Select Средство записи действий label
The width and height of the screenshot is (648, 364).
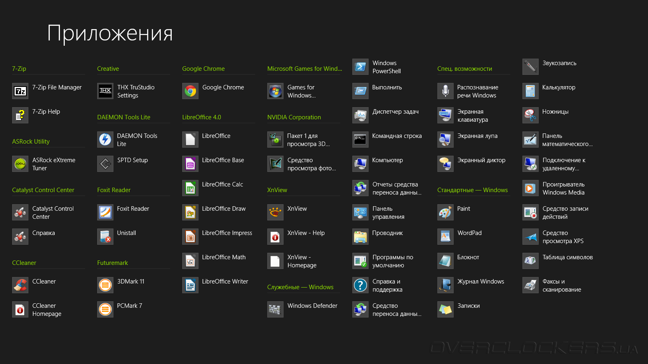(x=565, y=213)
